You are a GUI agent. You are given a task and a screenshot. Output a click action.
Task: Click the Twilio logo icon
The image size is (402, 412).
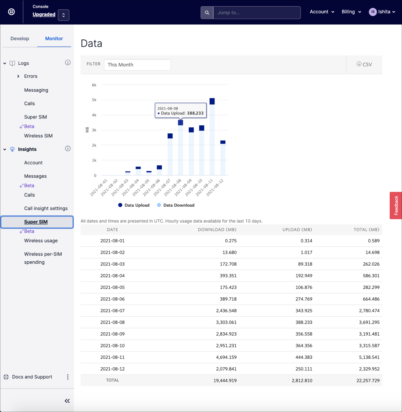coord(11,12)
